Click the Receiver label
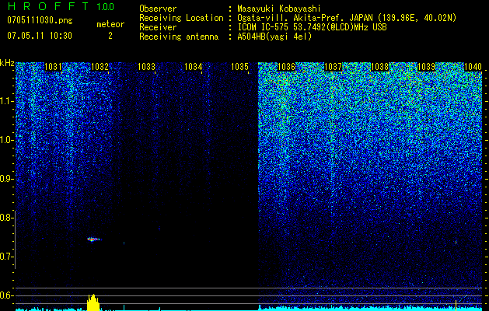 (x=158, y=27)
